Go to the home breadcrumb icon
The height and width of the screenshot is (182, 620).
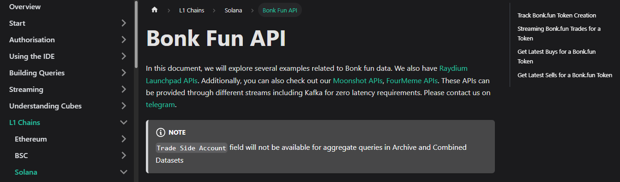tap(155, 10)
